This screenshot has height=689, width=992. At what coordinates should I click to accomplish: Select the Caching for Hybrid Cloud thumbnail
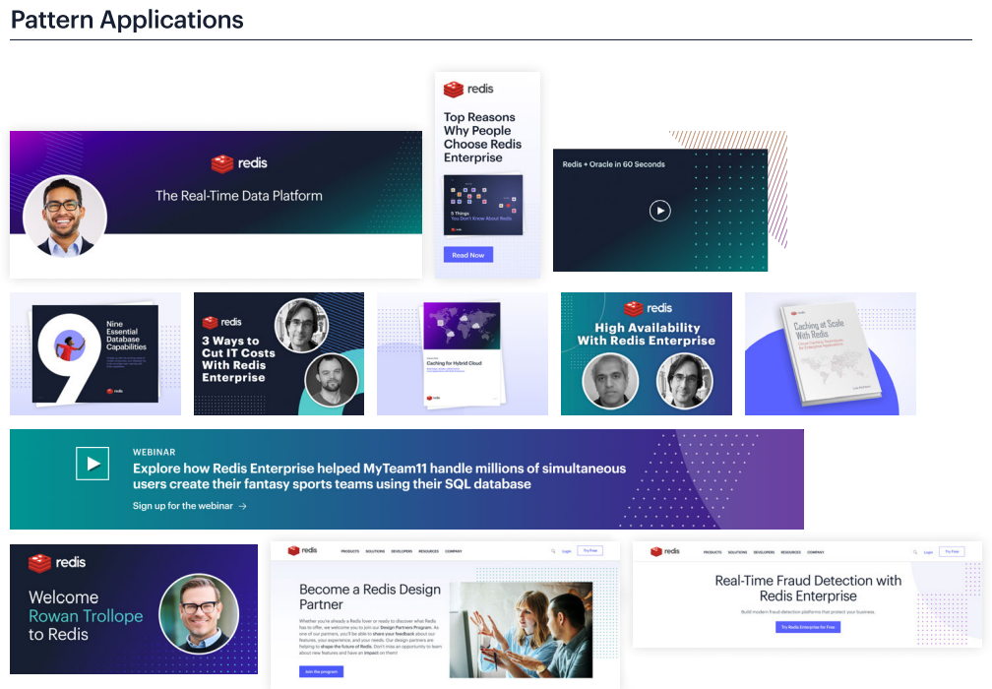click(463, 353)
